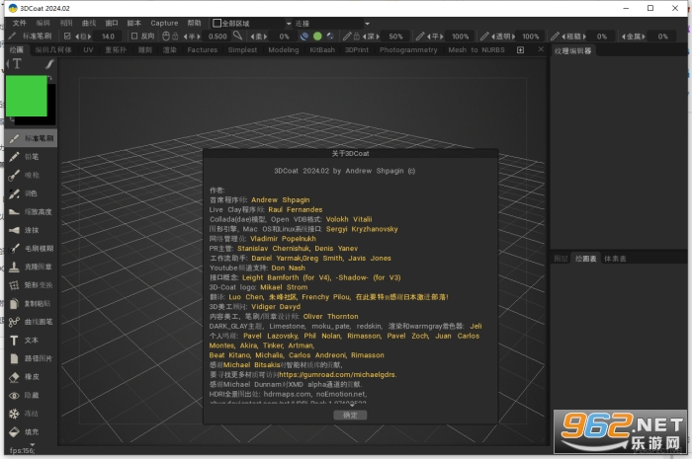Click the 0.500 smoothing value field
692x459 pixels.
pyautogui.click(x=217, y=37)
